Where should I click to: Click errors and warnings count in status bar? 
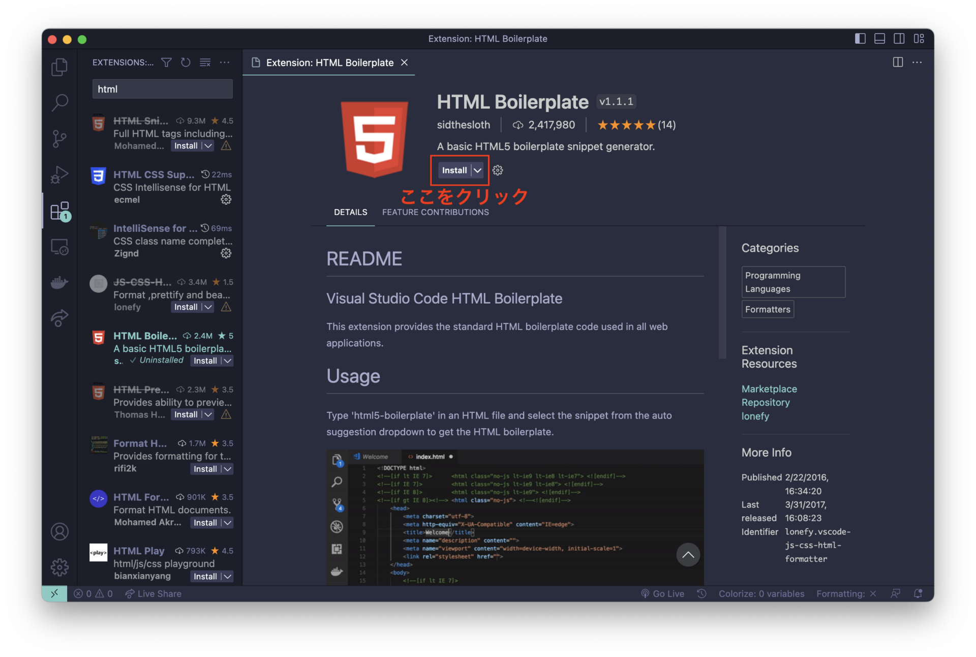[x=93, y=593]
